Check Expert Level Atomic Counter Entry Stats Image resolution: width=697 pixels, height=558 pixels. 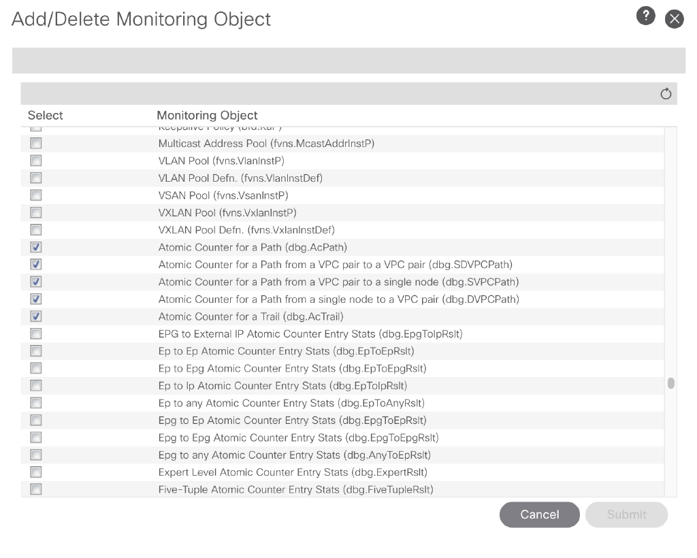36,472
